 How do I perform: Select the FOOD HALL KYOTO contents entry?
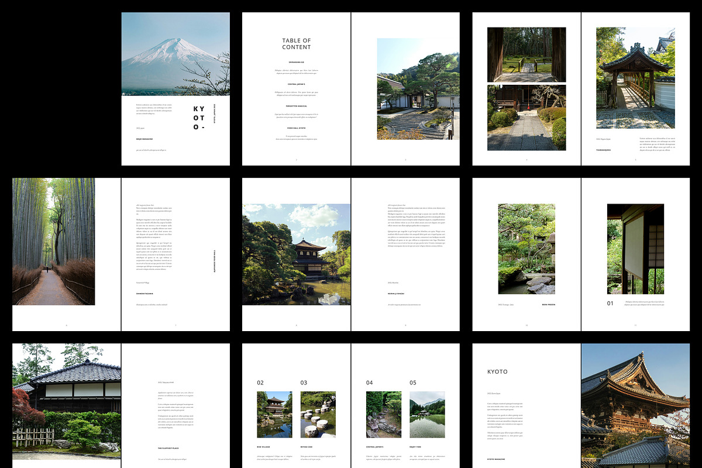tap(297, 128)
